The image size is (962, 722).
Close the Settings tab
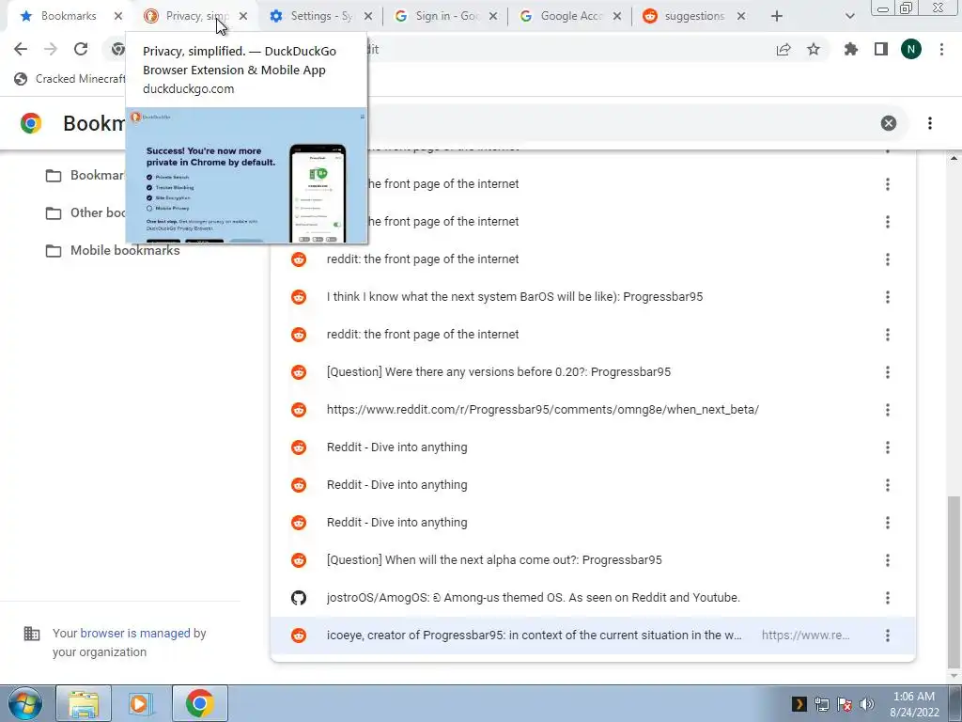pos(368,17)
